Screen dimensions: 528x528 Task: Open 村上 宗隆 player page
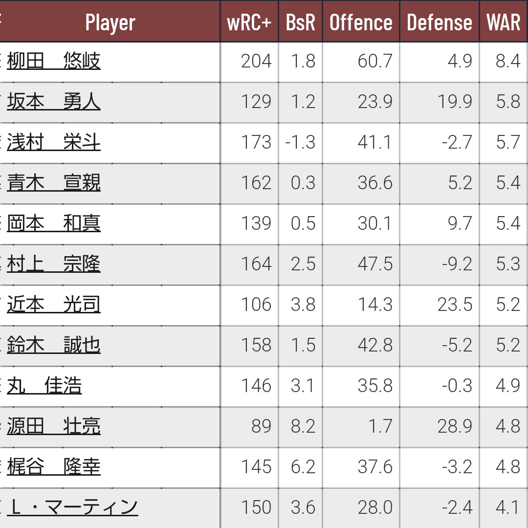pyautogui.click(x=54, y=264)
